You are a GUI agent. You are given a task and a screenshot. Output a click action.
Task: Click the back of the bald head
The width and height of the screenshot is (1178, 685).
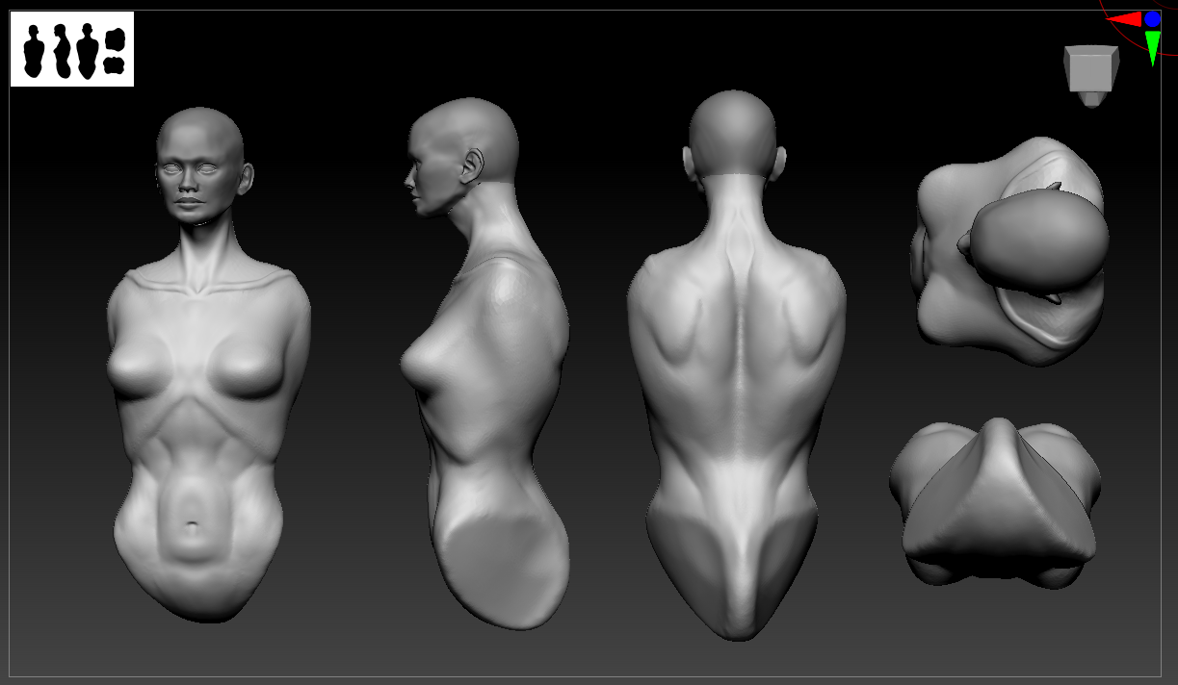point(733,133)
